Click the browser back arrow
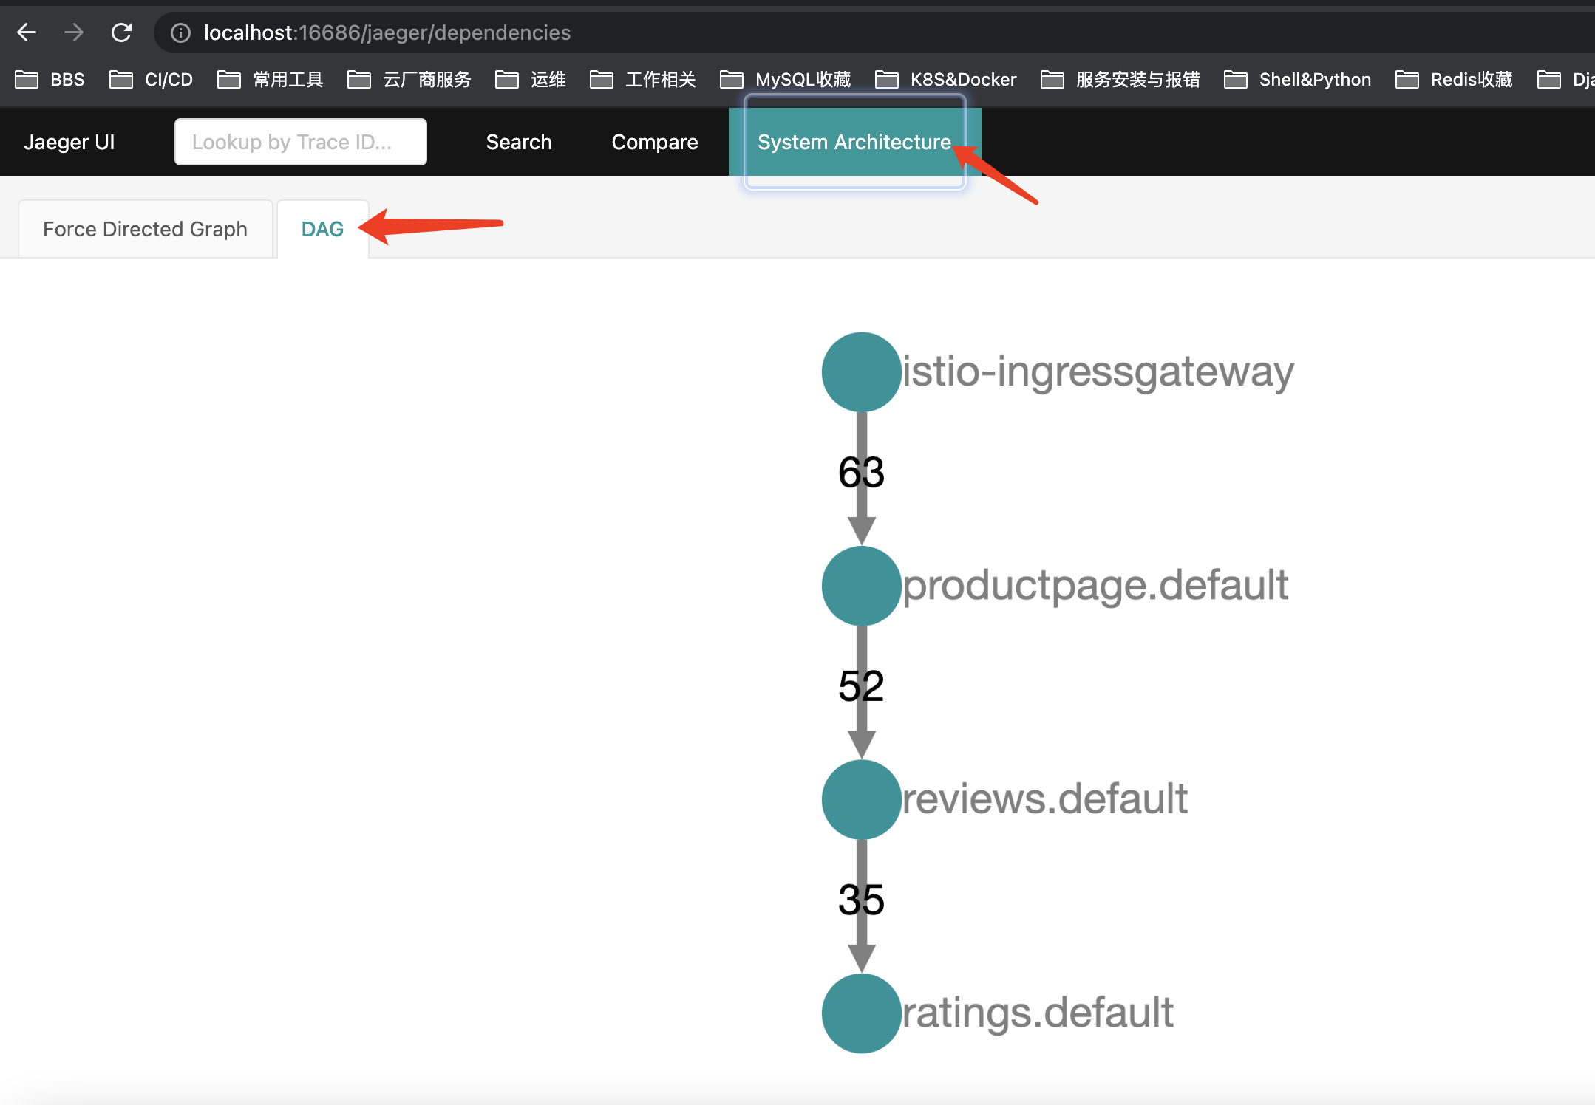This screenshot has height=1105, width=1595. click(27, 32)
